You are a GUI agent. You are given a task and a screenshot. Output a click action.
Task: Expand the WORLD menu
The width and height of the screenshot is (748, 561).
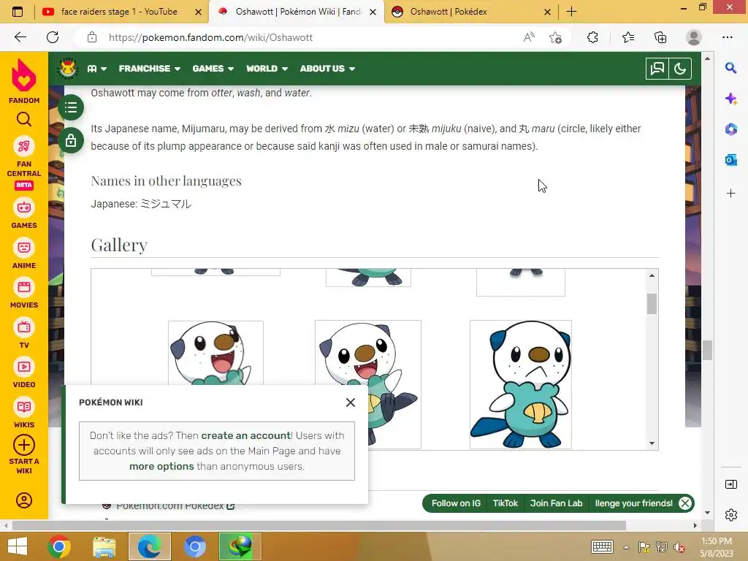click(267, 69)
